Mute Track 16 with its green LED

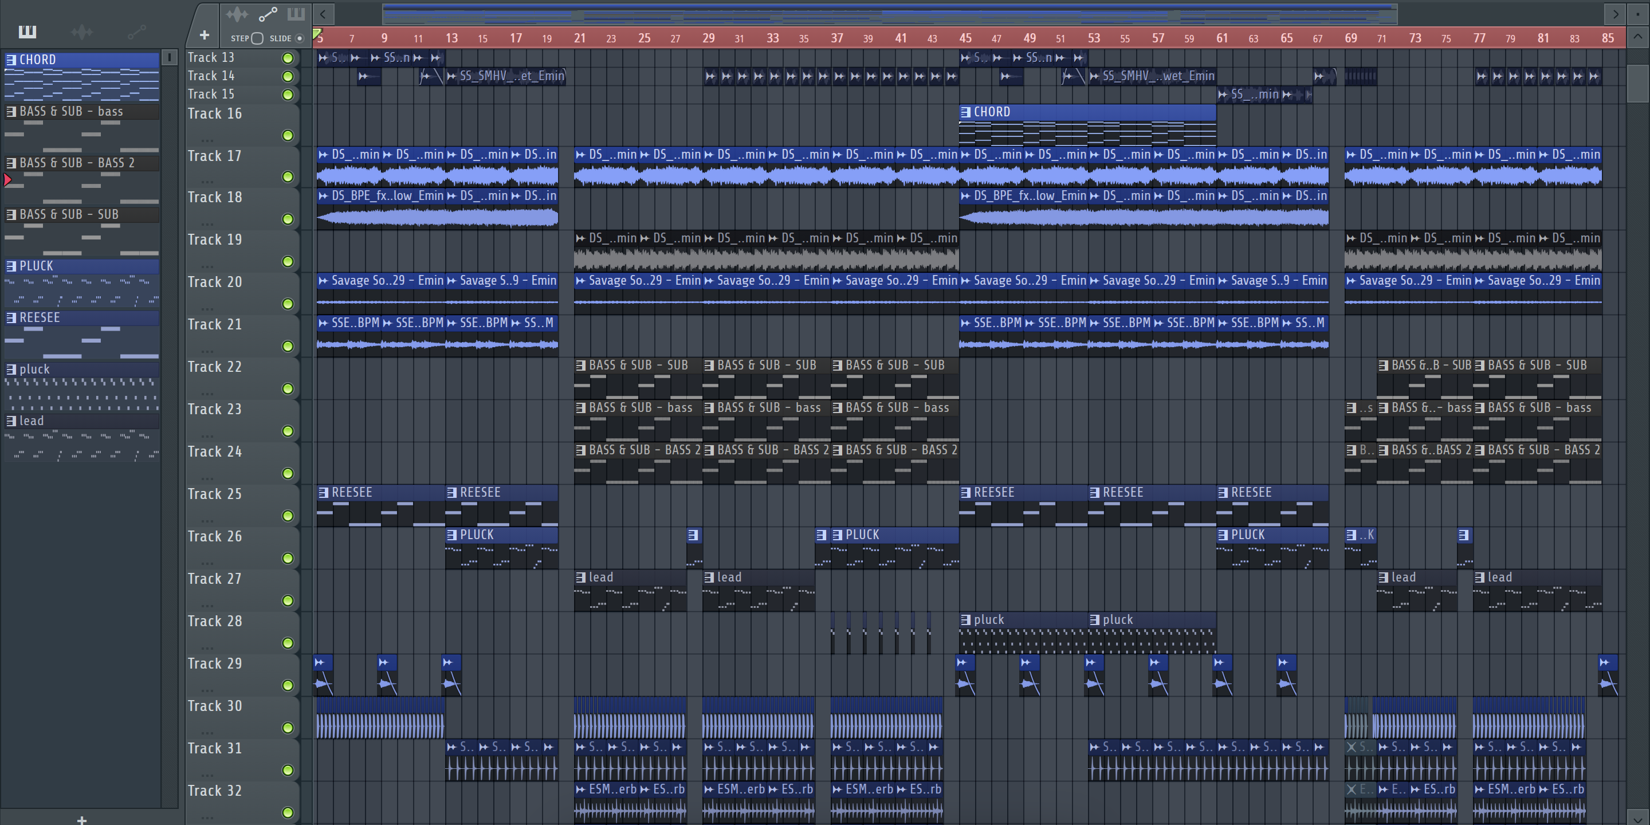point(288,135)
